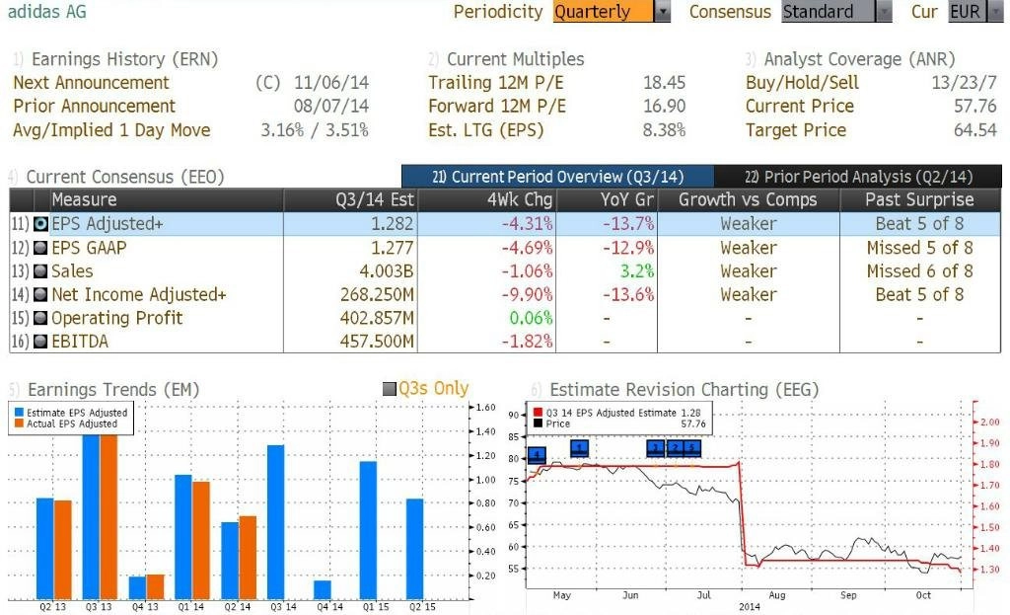Open Earnings Trends (EM) section
Image resolution: width=1010 pixels, height=615 pixels.
coord(113,389)
